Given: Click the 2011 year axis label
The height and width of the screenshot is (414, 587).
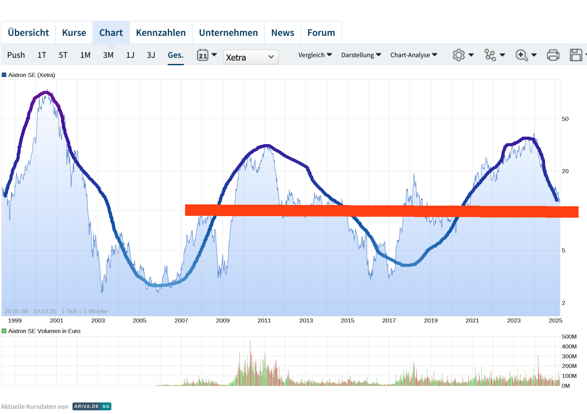Looking at the screenshot, I should (x=264, y=320).
